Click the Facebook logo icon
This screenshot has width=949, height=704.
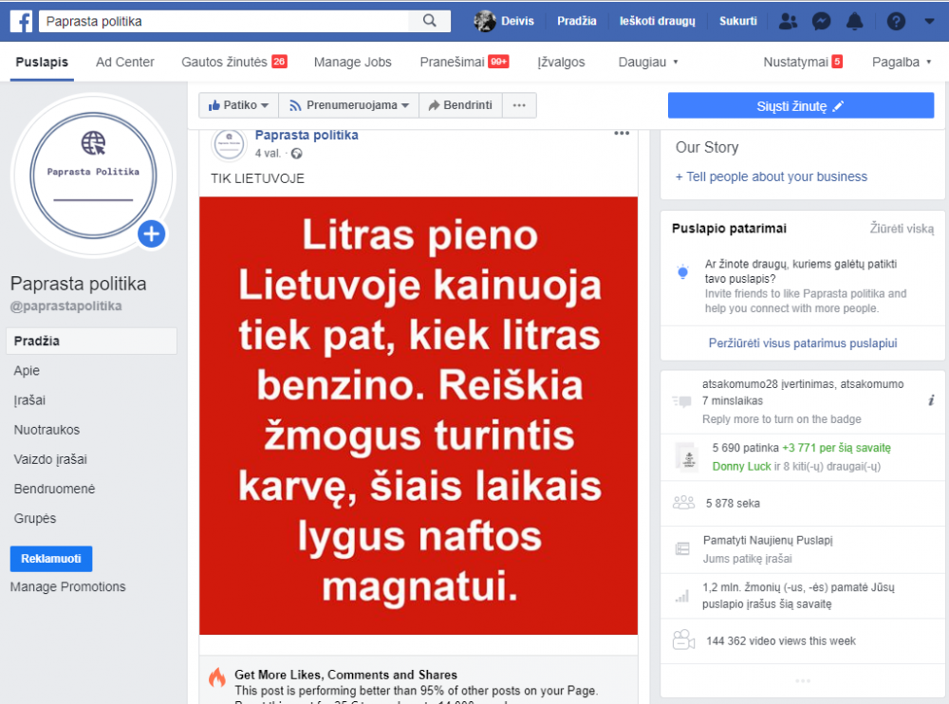coord(21,21)
